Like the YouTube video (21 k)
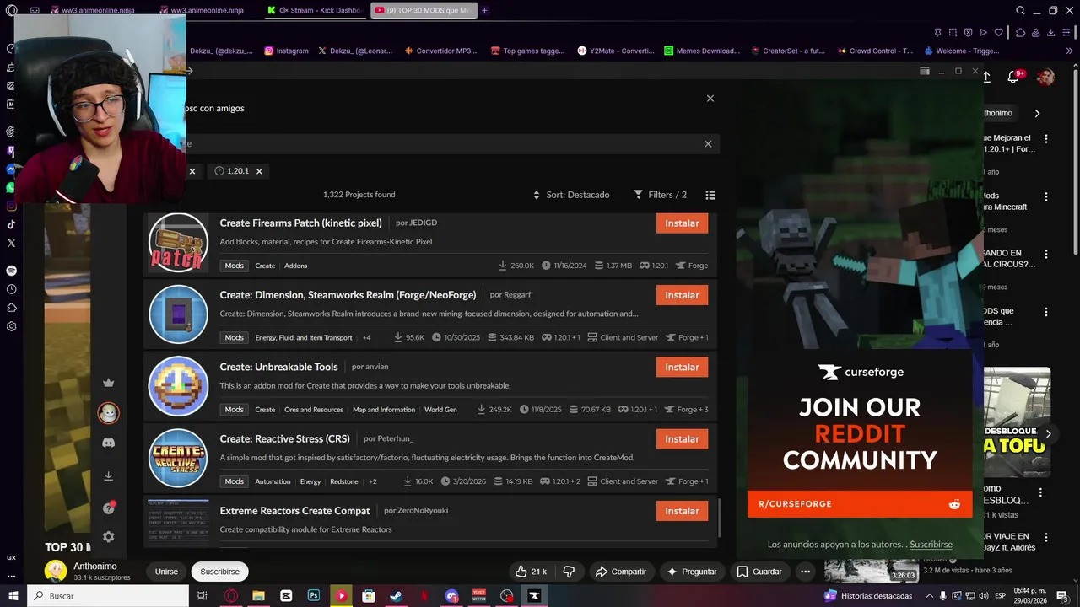 click(532, 572)
